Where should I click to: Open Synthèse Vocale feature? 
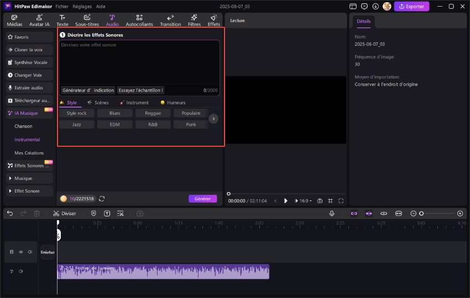point(29,62)
